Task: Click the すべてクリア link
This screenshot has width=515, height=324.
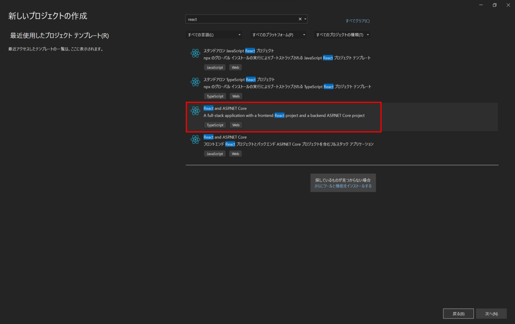Action: (357, 21)
